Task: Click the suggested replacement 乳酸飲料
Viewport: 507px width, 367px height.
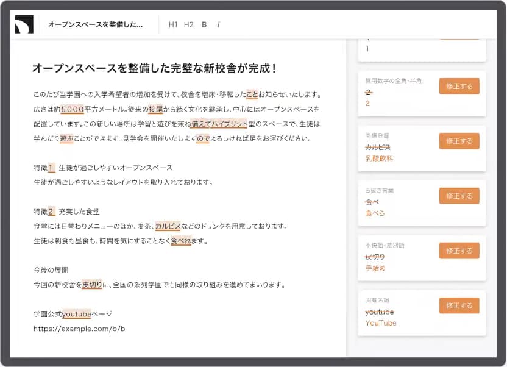Action: pos(379,159)
